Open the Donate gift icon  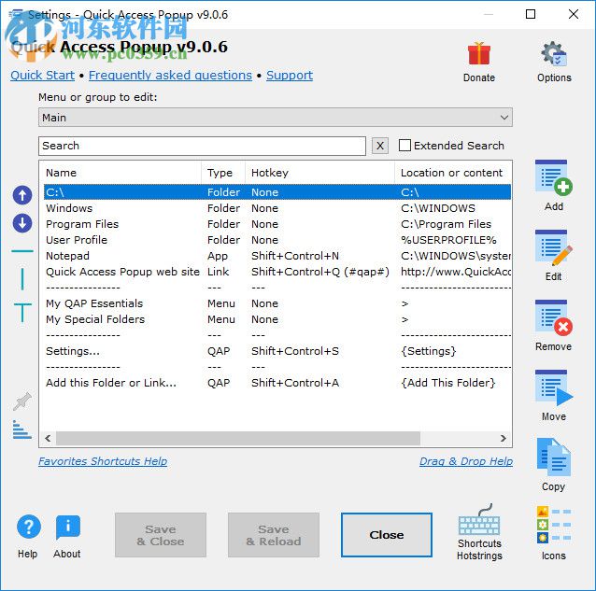click(479, 54)
